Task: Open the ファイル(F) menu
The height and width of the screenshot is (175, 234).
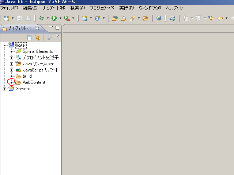Action: [x=9, y=8]
